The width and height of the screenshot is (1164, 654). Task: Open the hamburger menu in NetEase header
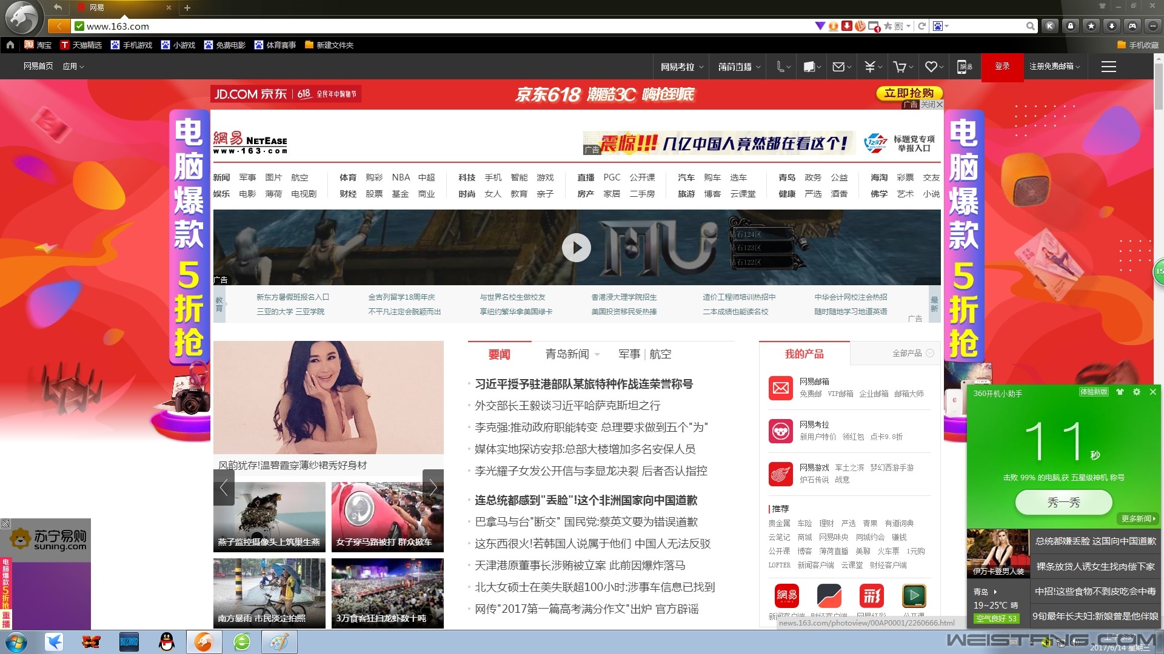pyautogui.click(x=1108, y=67)
